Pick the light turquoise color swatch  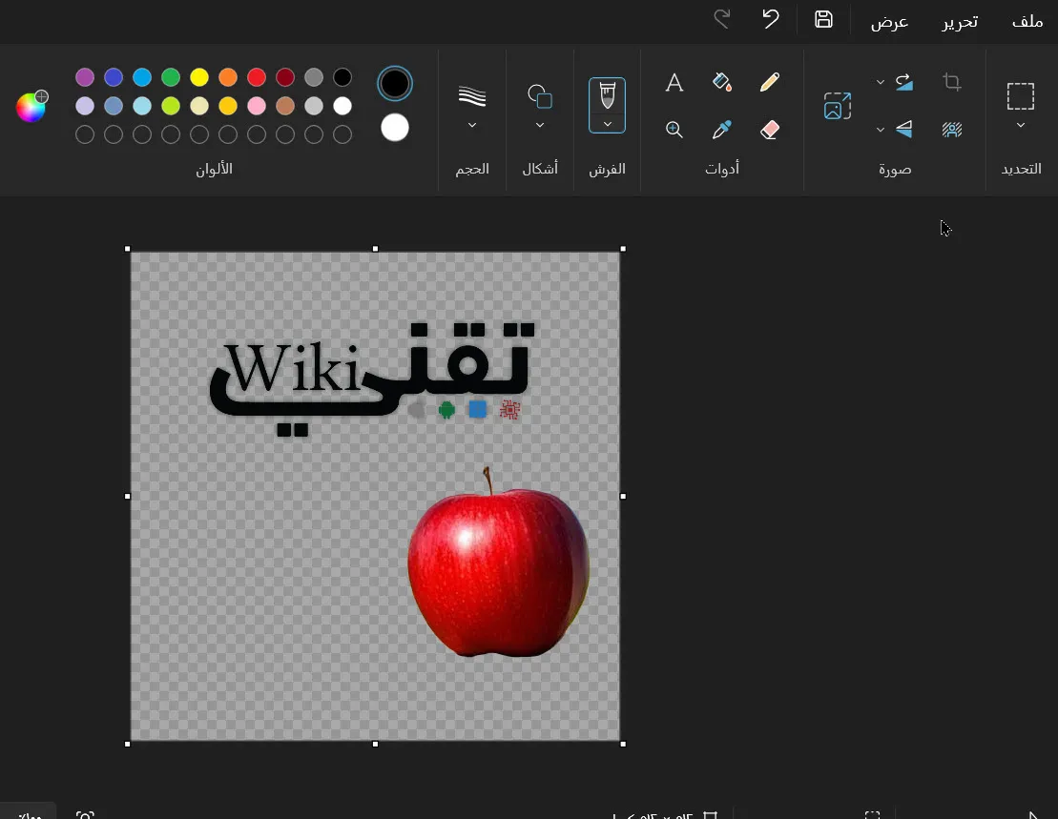tap(142, 106)
